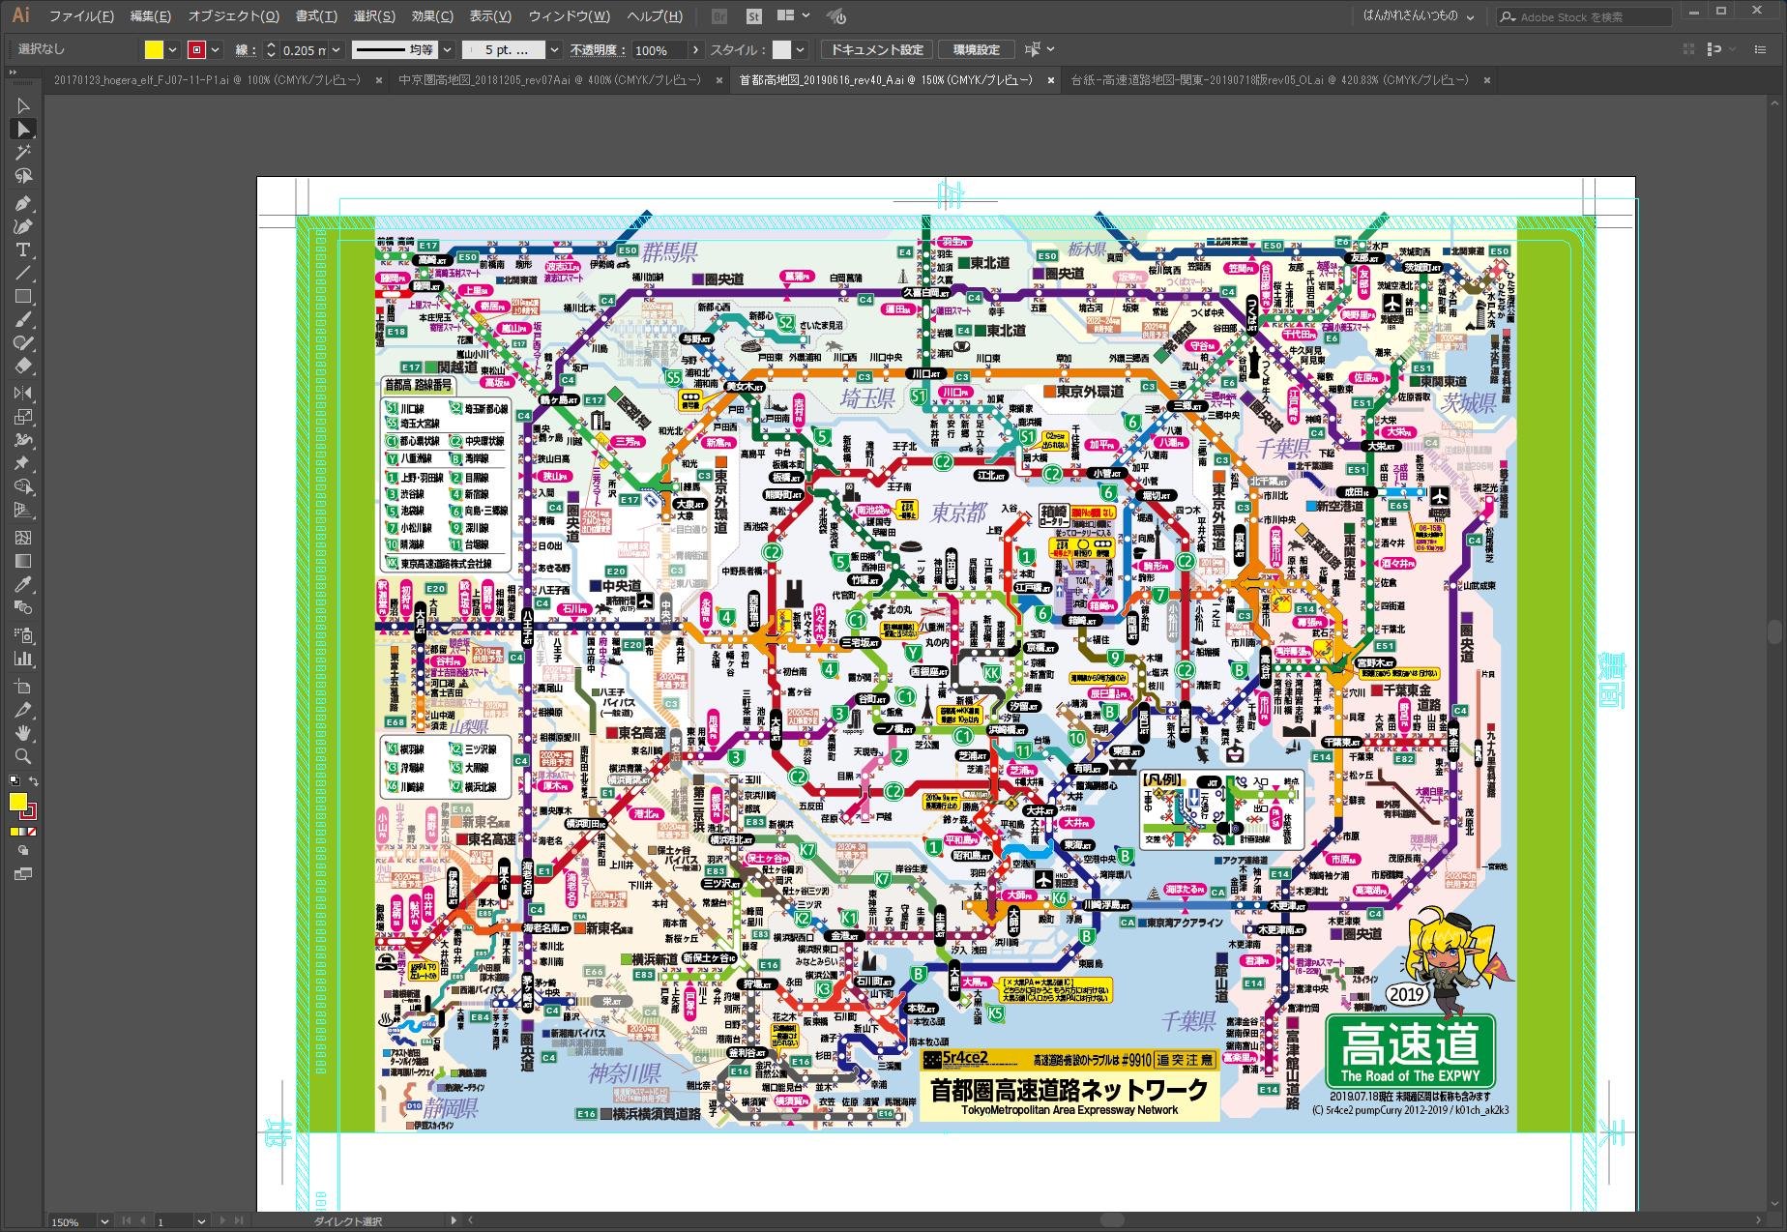1787x1232 pixels.
Task: Choose the Rectangle tool
Action: click(x=23, y=297)
